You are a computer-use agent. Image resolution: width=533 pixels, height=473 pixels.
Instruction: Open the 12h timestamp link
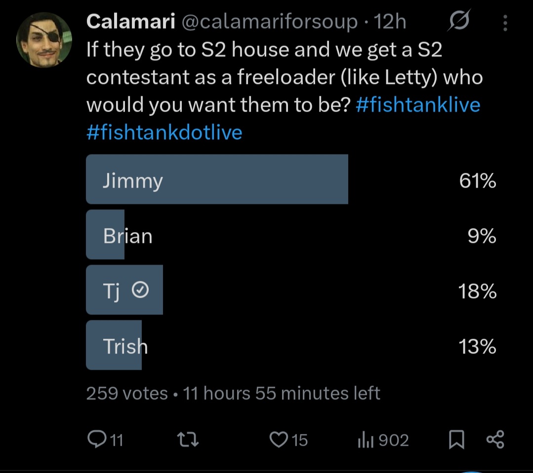click(x=390, y=21)
